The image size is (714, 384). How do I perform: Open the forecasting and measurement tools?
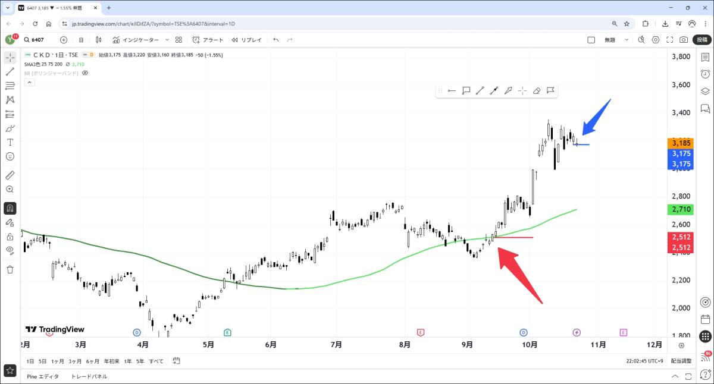pos(10,114)
